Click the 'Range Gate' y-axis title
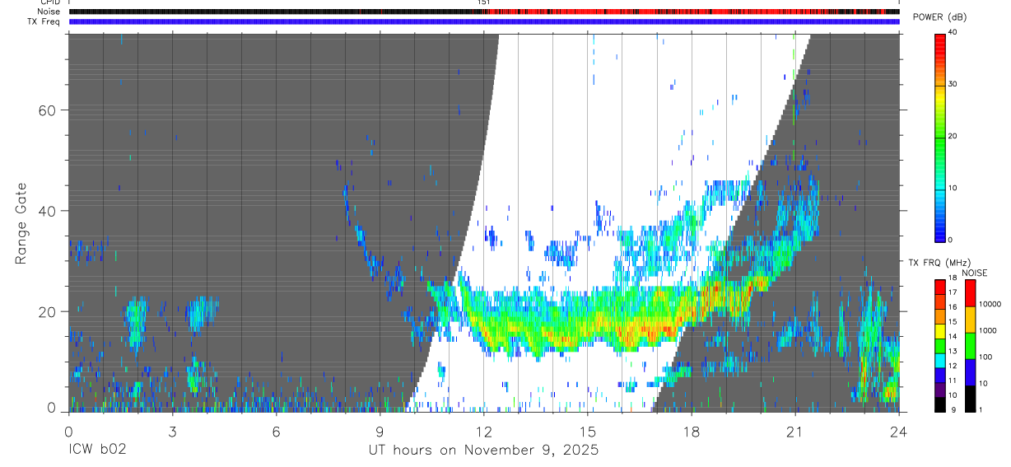Image resolution: width=1011 pixels, height=467 pixels. (20, 224)
